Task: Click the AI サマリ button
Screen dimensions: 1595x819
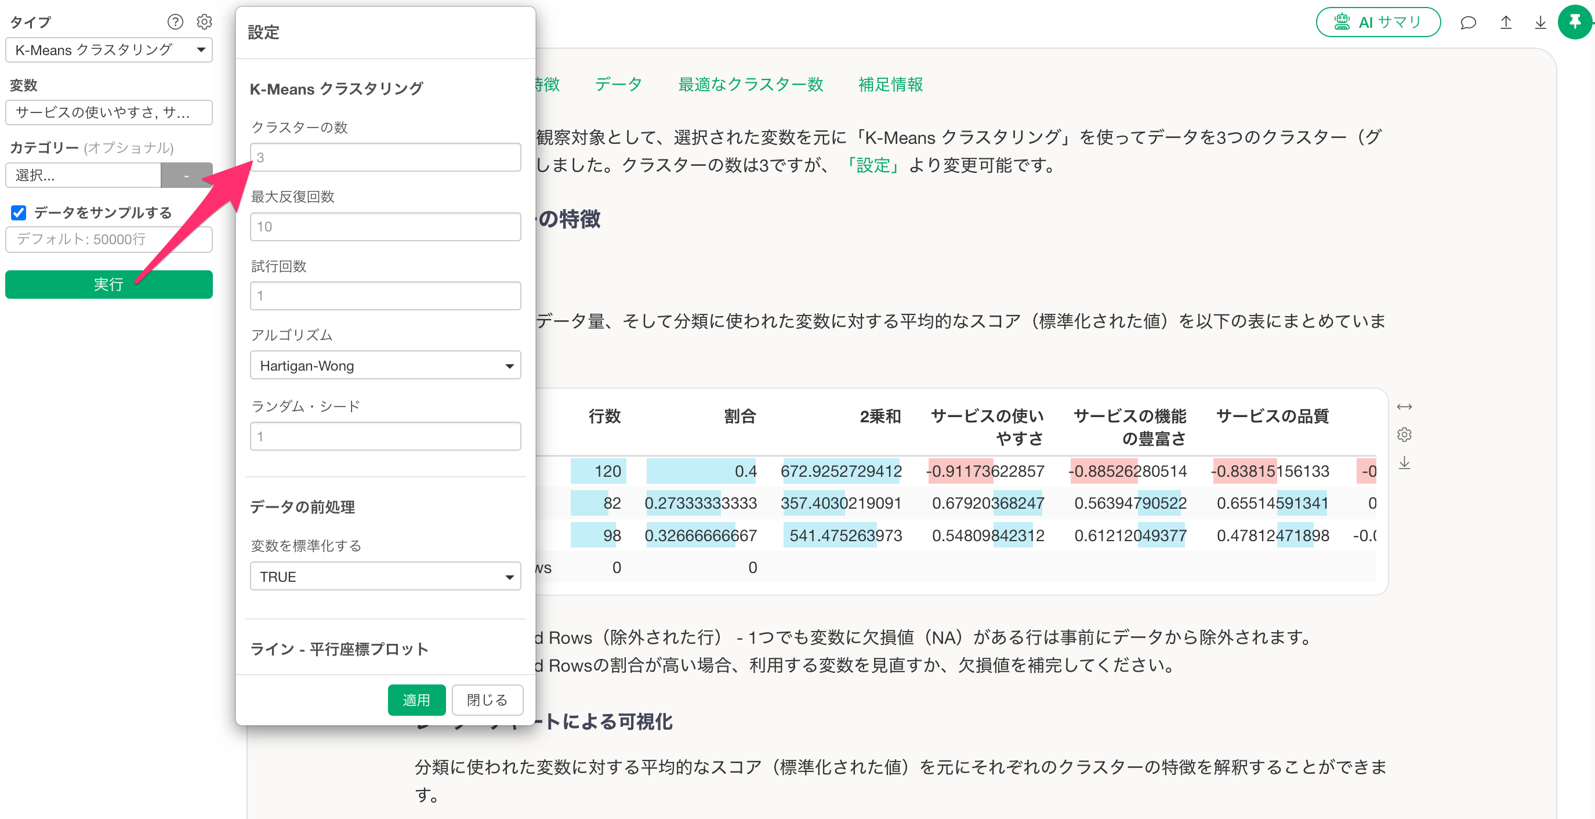Action: click(x=1377, y=22)
